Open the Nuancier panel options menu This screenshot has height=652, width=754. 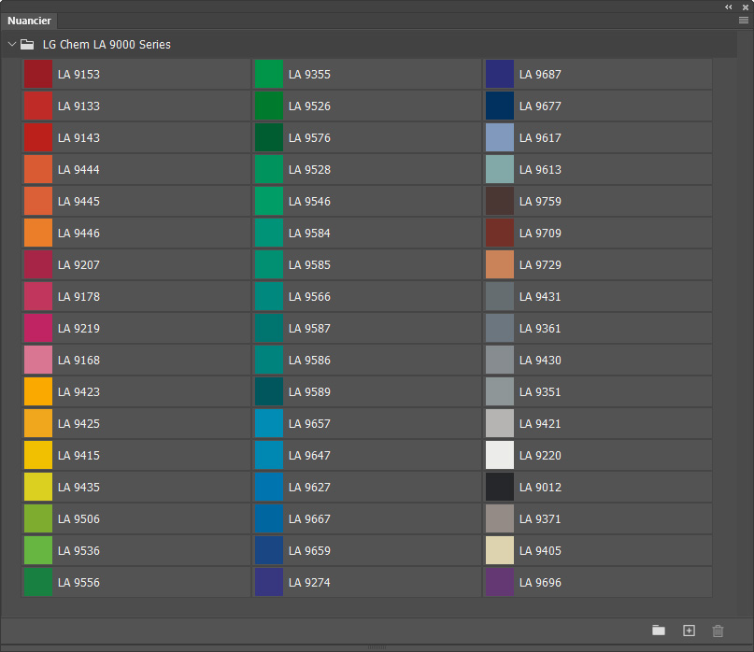[743, 21]
